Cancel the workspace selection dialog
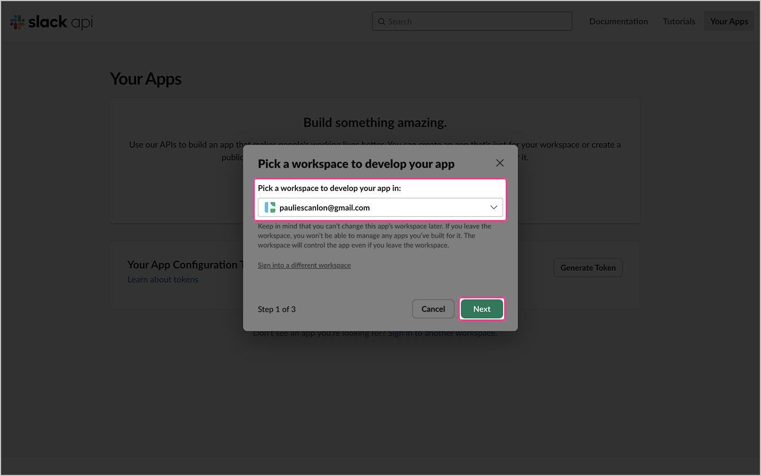The height and width of the screenshot is (476, 761). [x=433, y=309]
